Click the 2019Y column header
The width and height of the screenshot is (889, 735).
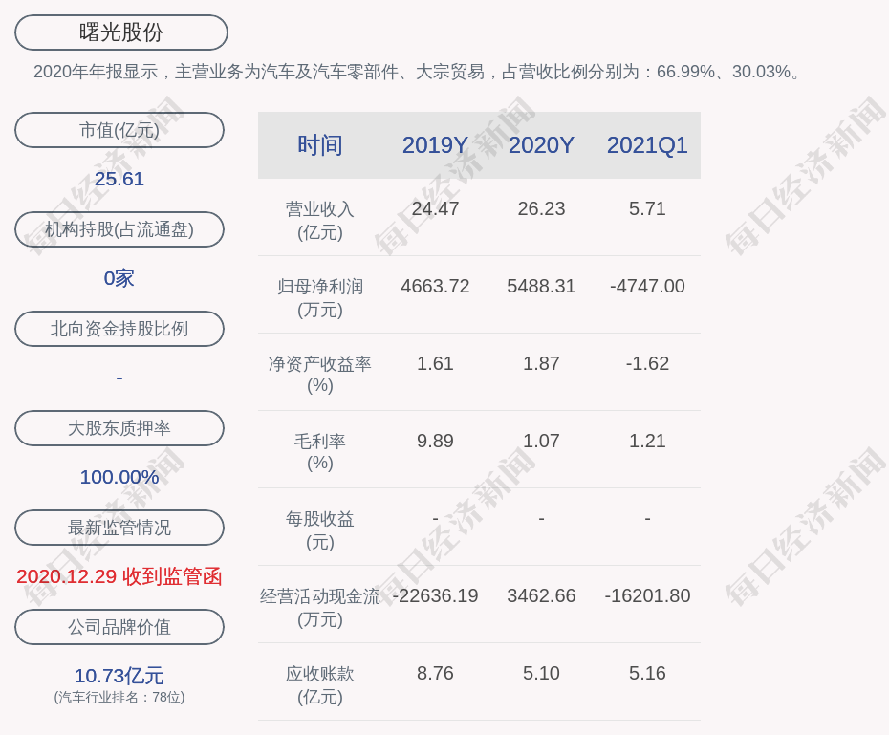[x=435, y=145]
